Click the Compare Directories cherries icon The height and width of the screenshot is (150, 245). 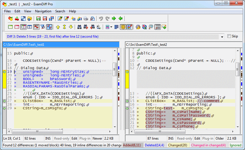pos(17,19)
